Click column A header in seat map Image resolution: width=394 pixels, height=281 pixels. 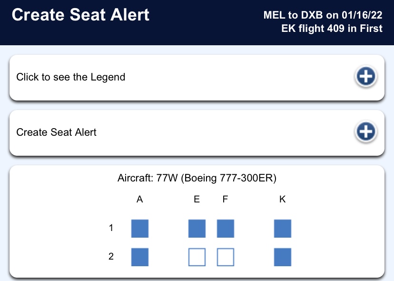coord(140,199)
